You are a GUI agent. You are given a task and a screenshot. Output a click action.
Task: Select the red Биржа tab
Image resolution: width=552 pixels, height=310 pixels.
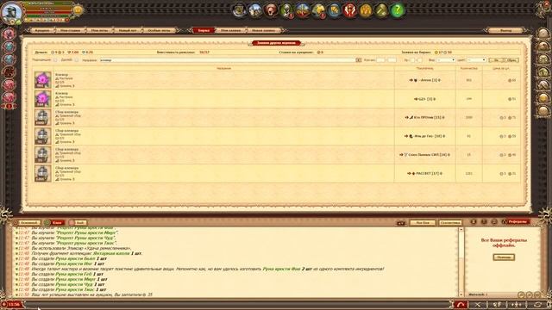tap(204, 31)
